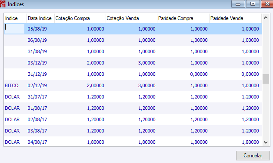Click Paridade Venda 1,80000 in 04/08/17 row
Image resolution: width=273 pixels, height=163 pixels.
pyautogui.click(x=250, y=142)
